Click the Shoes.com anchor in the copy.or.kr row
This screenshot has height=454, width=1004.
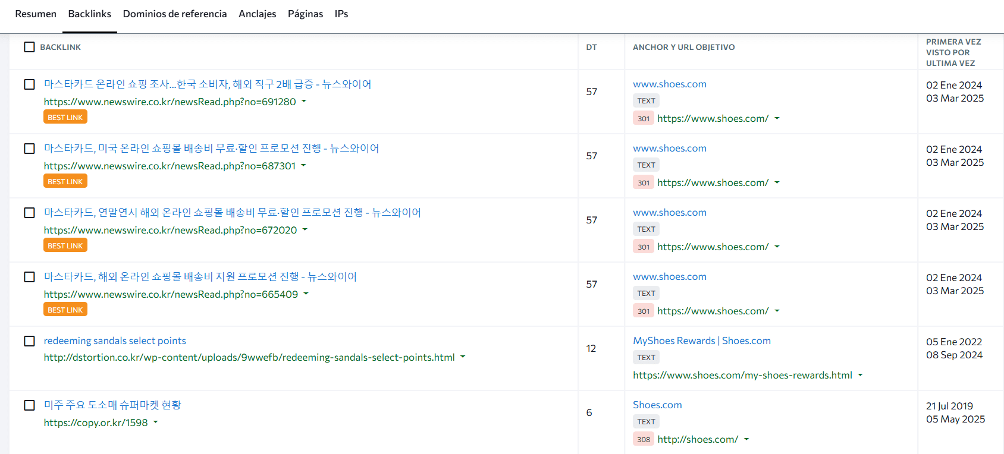[x=657, y=405]
